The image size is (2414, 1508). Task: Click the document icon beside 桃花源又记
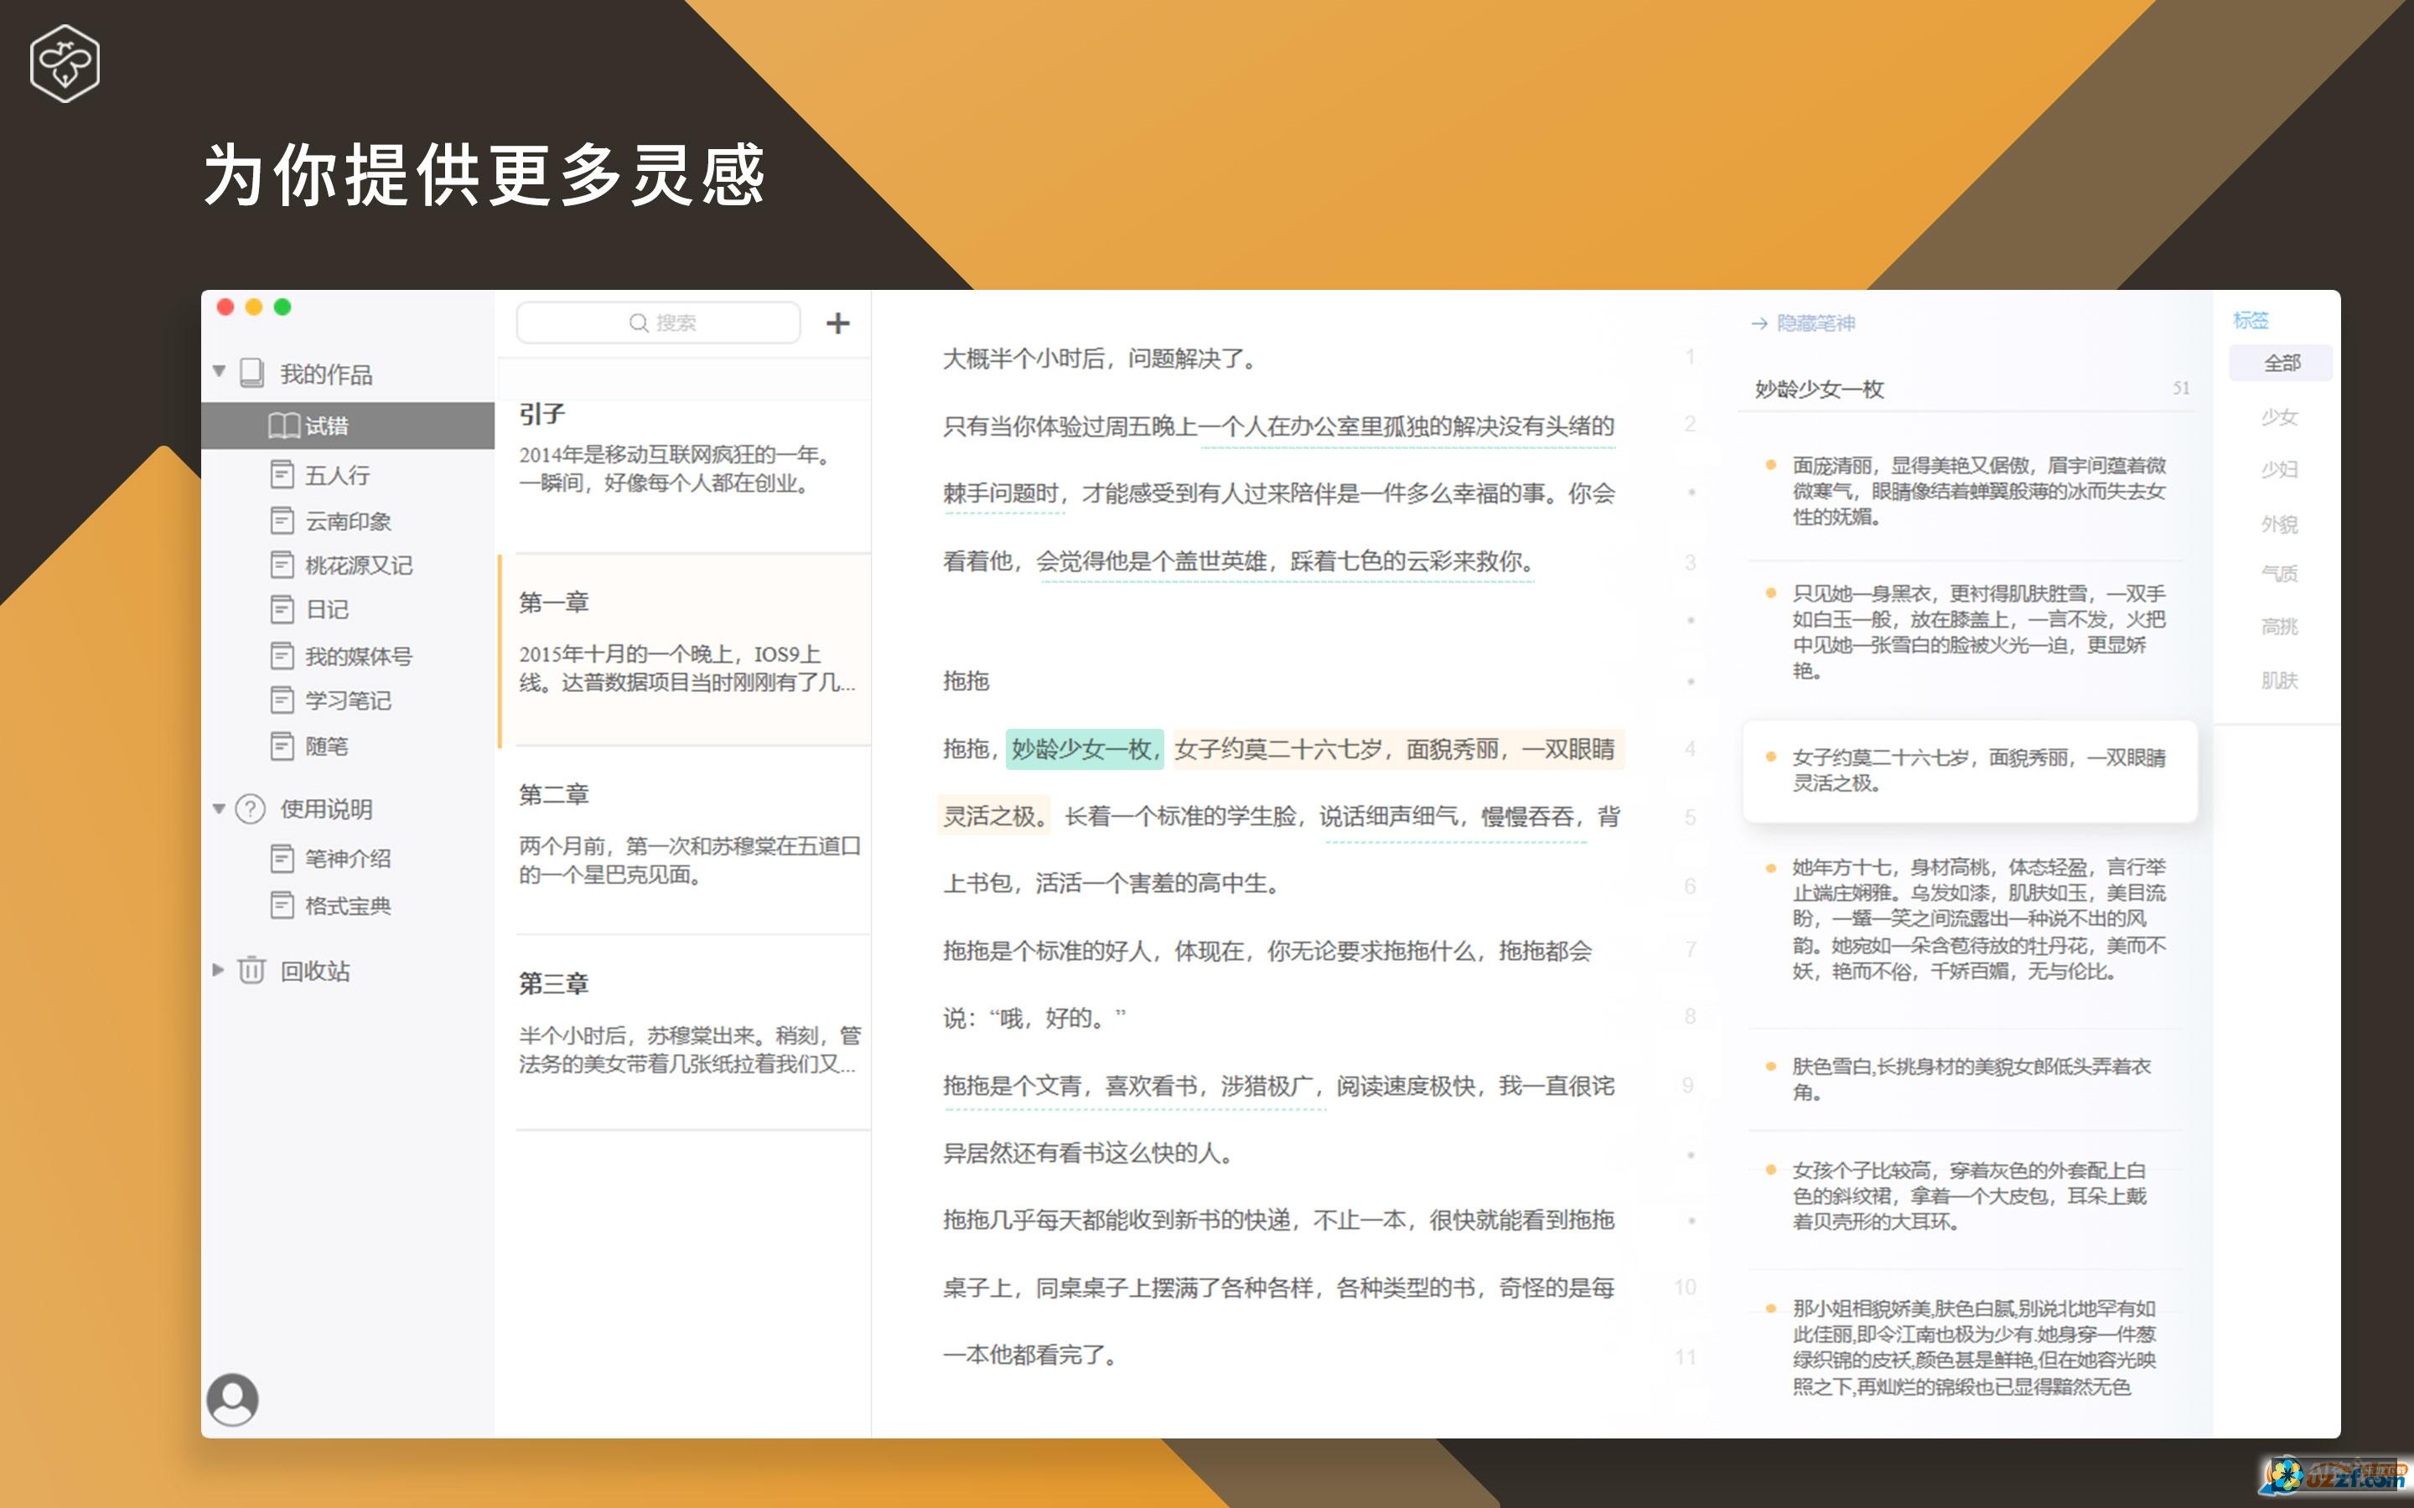[282, 565]
